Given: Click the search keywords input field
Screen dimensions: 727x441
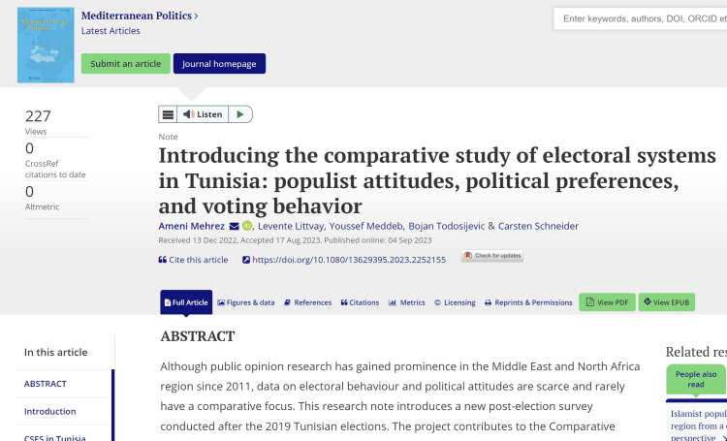Looking at the screenshot, I should (x=642, y=18).
